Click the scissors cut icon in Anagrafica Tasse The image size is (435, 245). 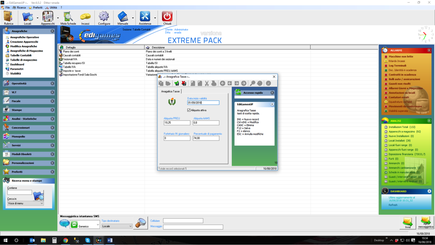tap(207, 83)
